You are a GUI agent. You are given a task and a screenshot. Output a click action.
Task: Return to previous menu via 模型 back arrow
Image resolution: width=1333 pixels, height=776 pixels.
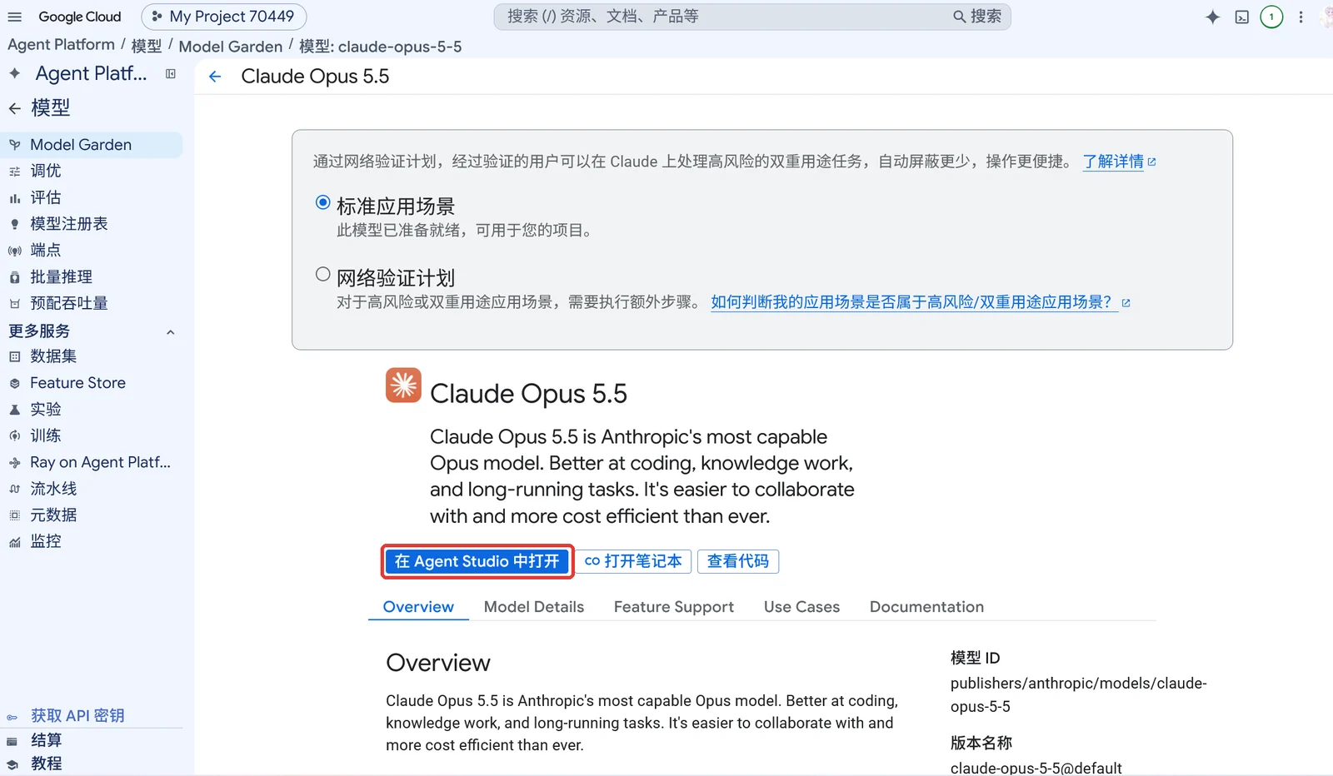[14, 108]
